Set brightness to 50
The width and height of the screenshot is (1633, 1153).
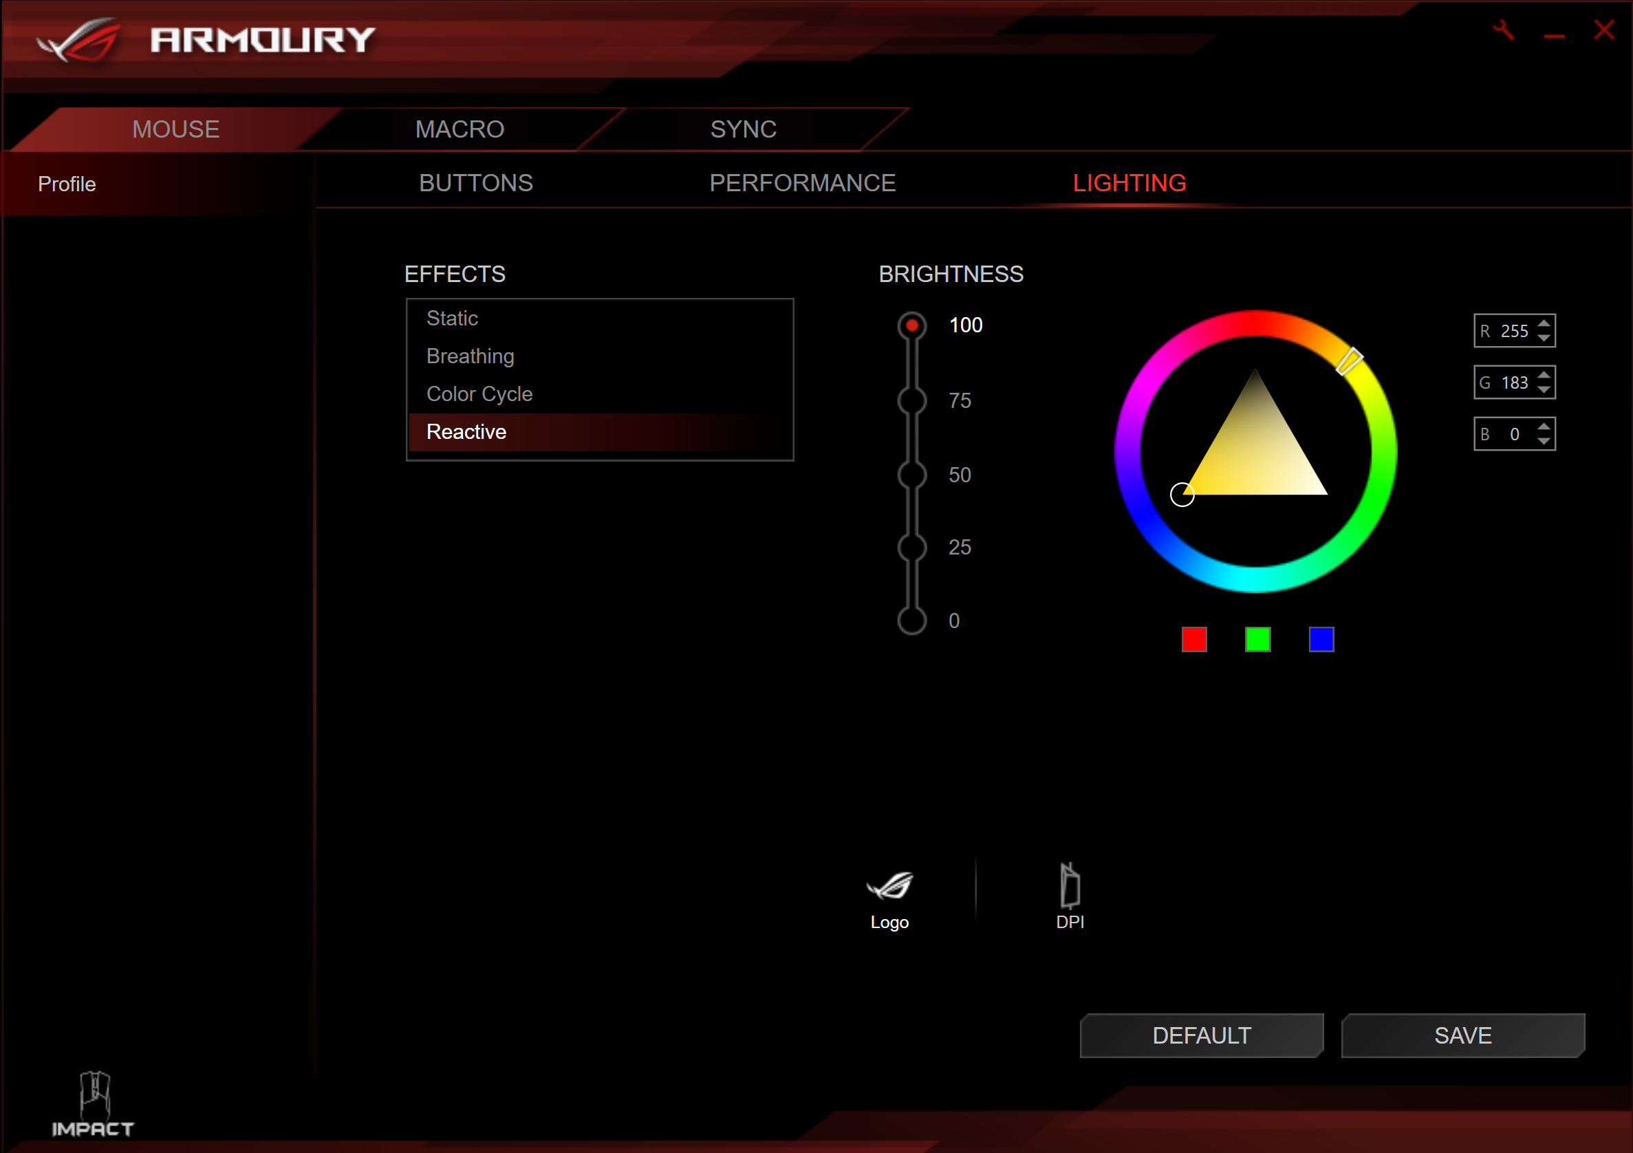(912, 475)
